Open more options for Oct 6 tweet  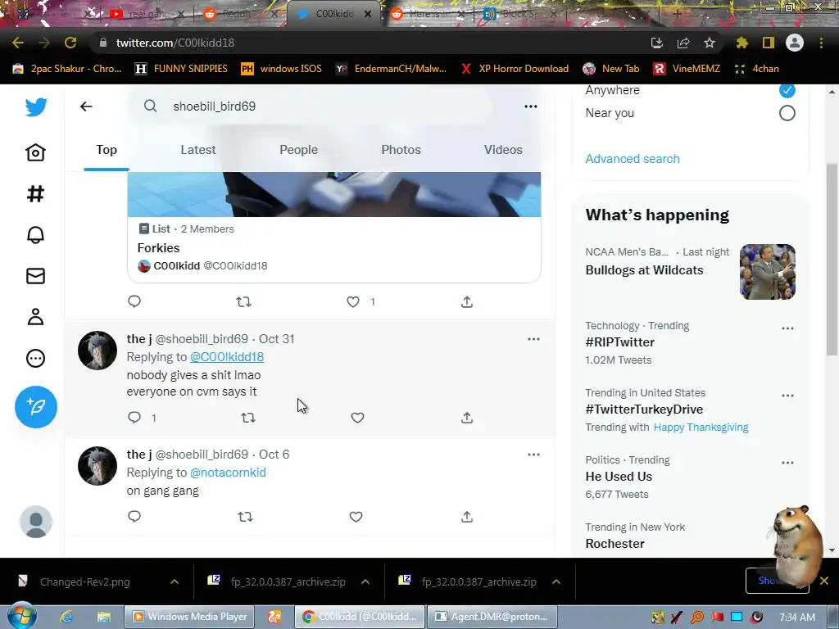(533, 455)
